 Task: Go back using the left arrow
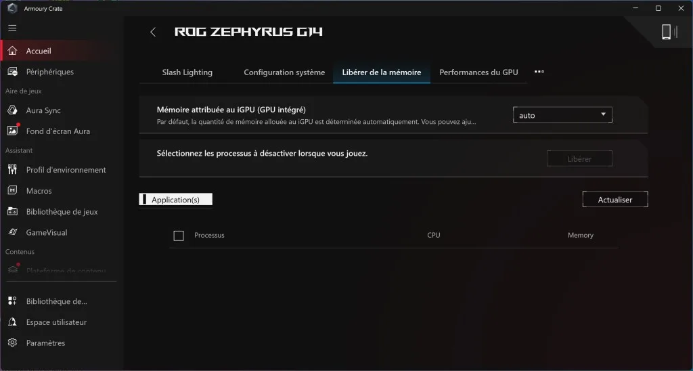(x=153, y=32)
